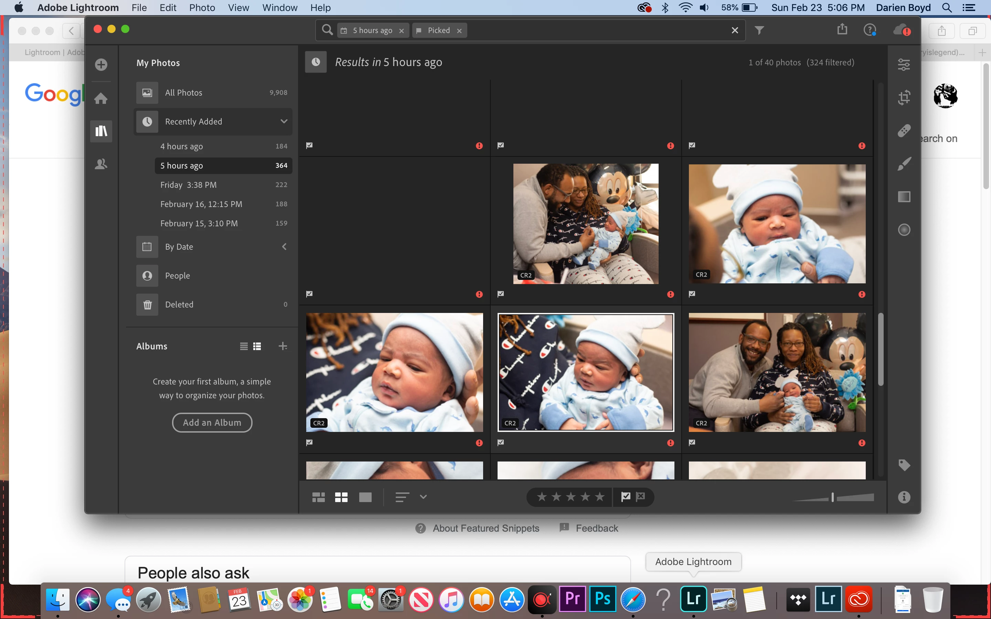Open the Photo menu
The image size is (991, 619).
point(202,7)
